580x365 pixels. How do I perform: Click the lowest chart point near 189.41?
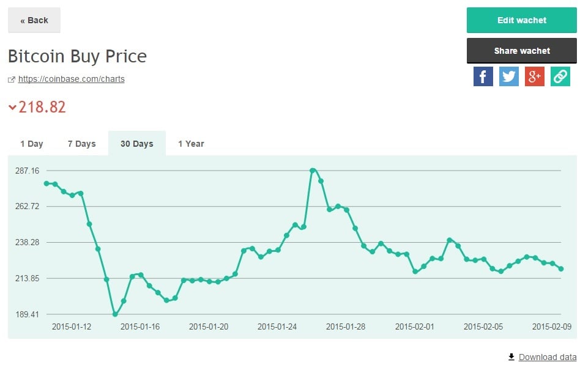point(115,314)
